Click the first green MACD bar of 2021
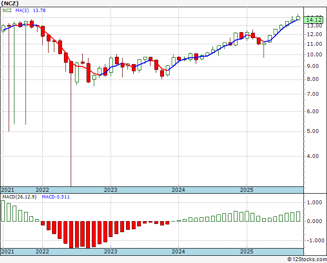327x263 pixels. coord(3,211)
